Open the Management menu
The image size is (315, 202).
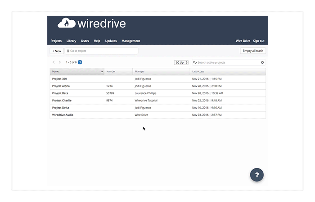point(131,41)
